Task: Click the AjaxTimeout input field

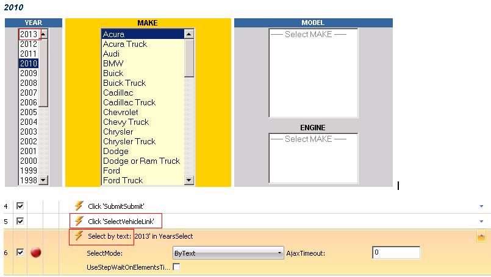Action: (396, 252)
